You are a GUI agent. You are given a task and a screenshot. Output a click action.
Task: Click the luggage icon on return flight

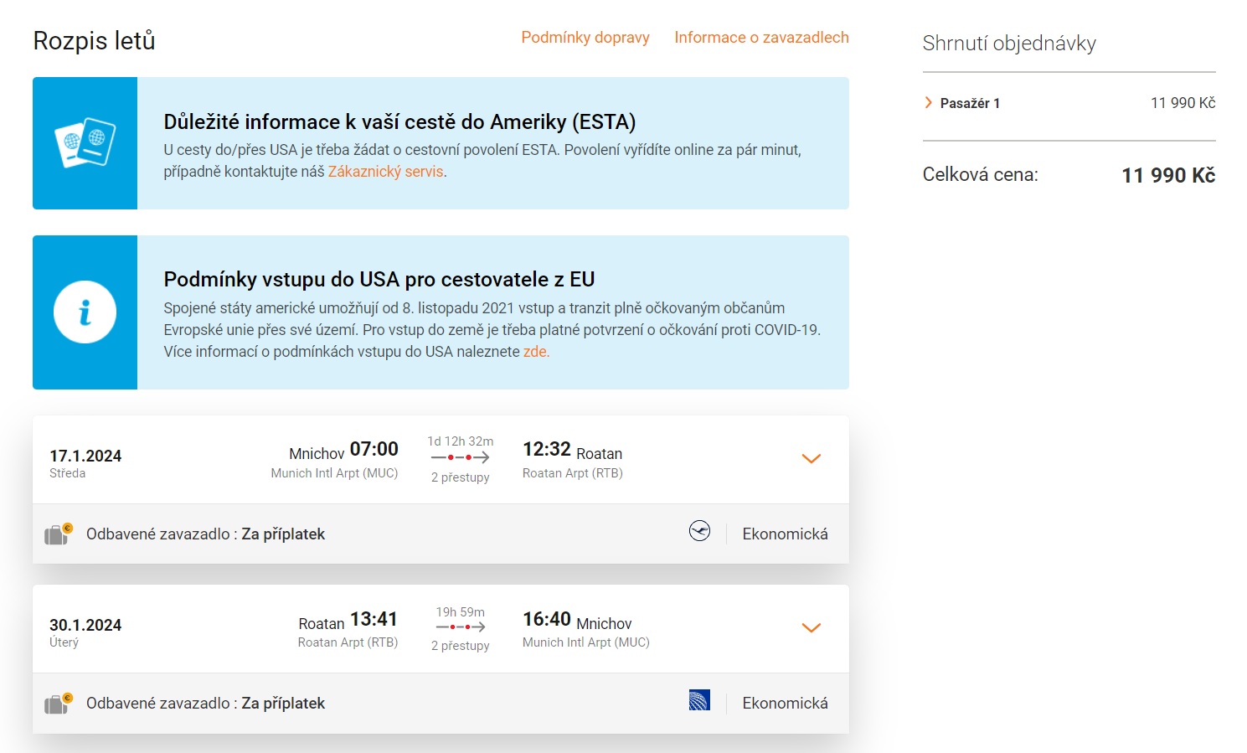(58, 703)
